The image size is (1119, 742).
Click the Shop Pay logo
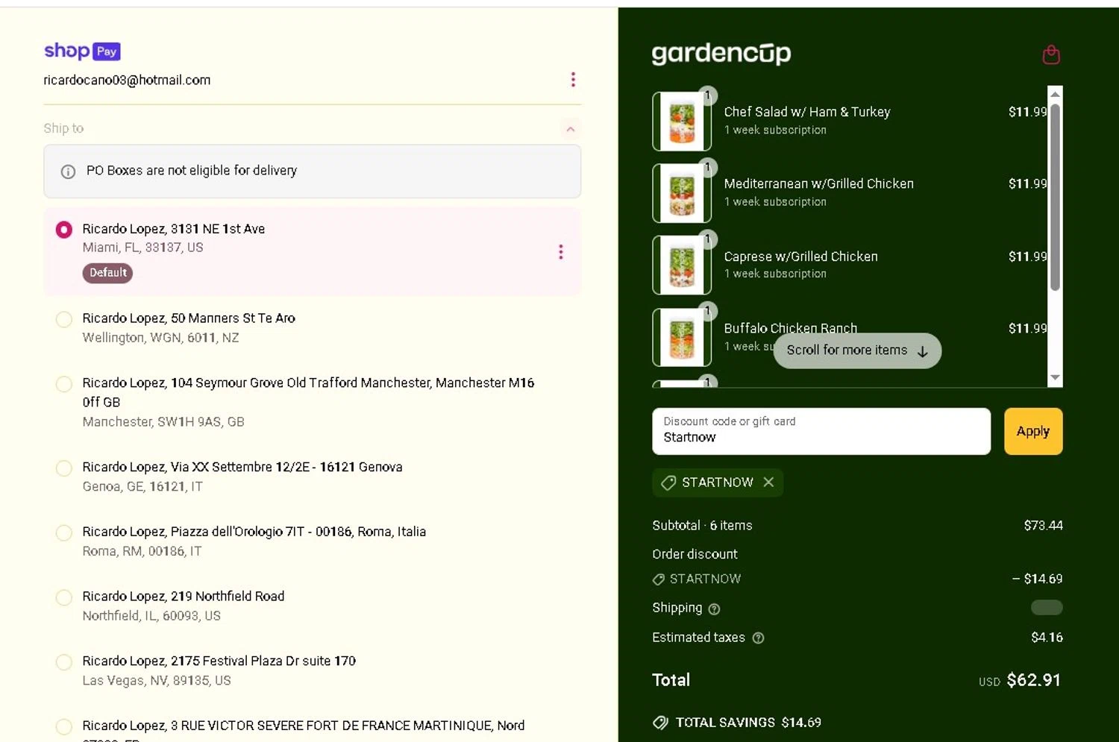(82, 51)
